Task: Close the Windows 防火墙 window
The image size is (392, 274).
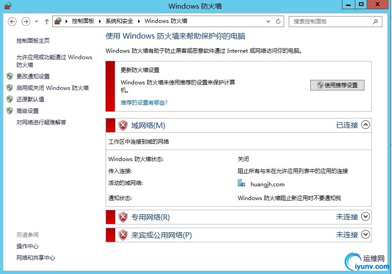Action: click(378, 5)
